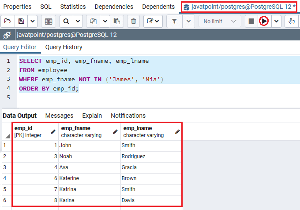300x210 pixels.
Task: Click the 'Davis' cell in results
Action: click(151, 200)
